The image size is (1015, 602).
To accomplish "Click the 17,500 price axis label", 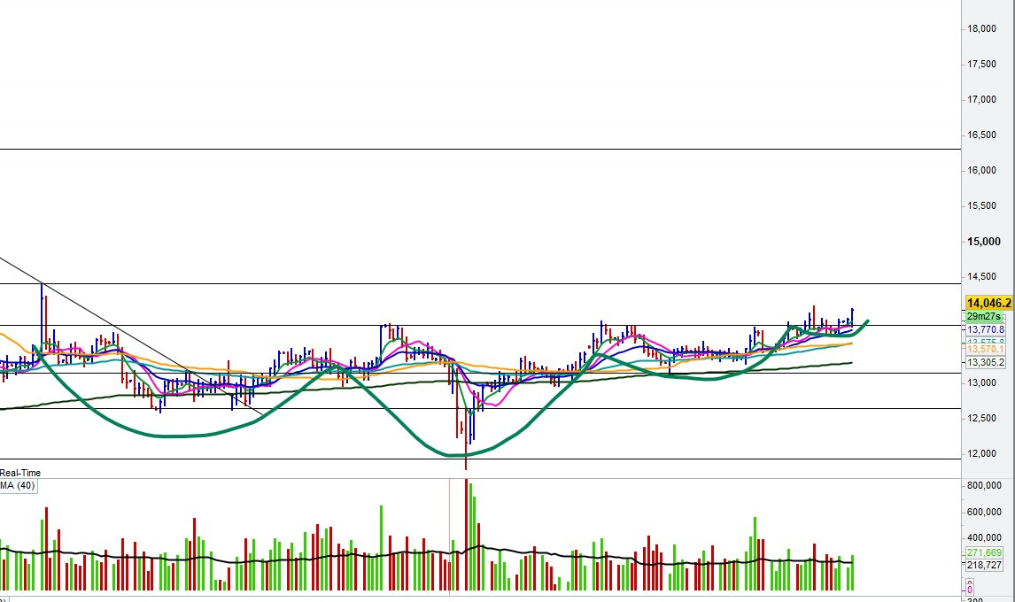I will point(982,64).
